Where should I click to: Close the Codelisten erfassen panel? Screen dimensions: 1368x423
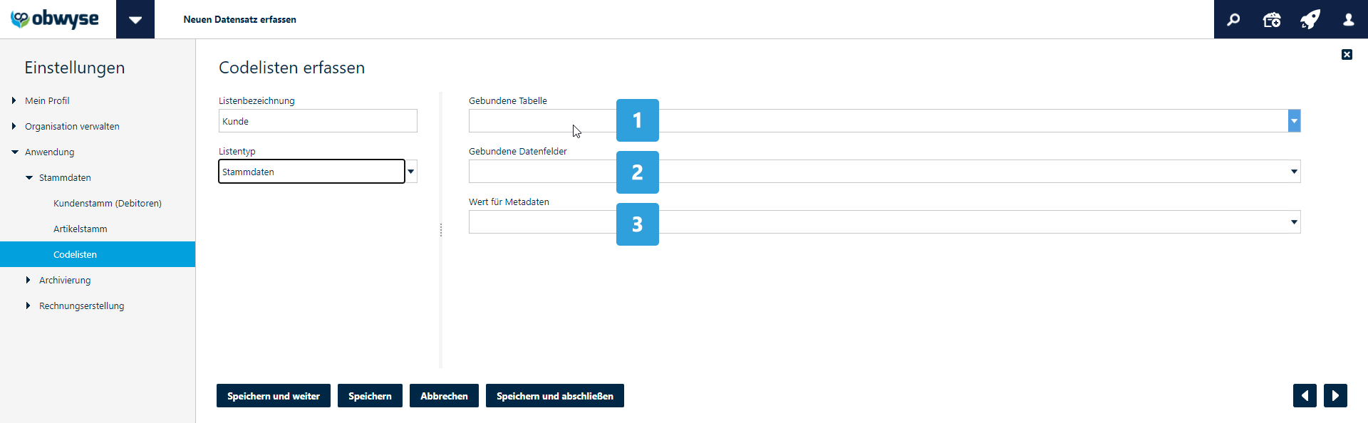(x=1347, y=54)
